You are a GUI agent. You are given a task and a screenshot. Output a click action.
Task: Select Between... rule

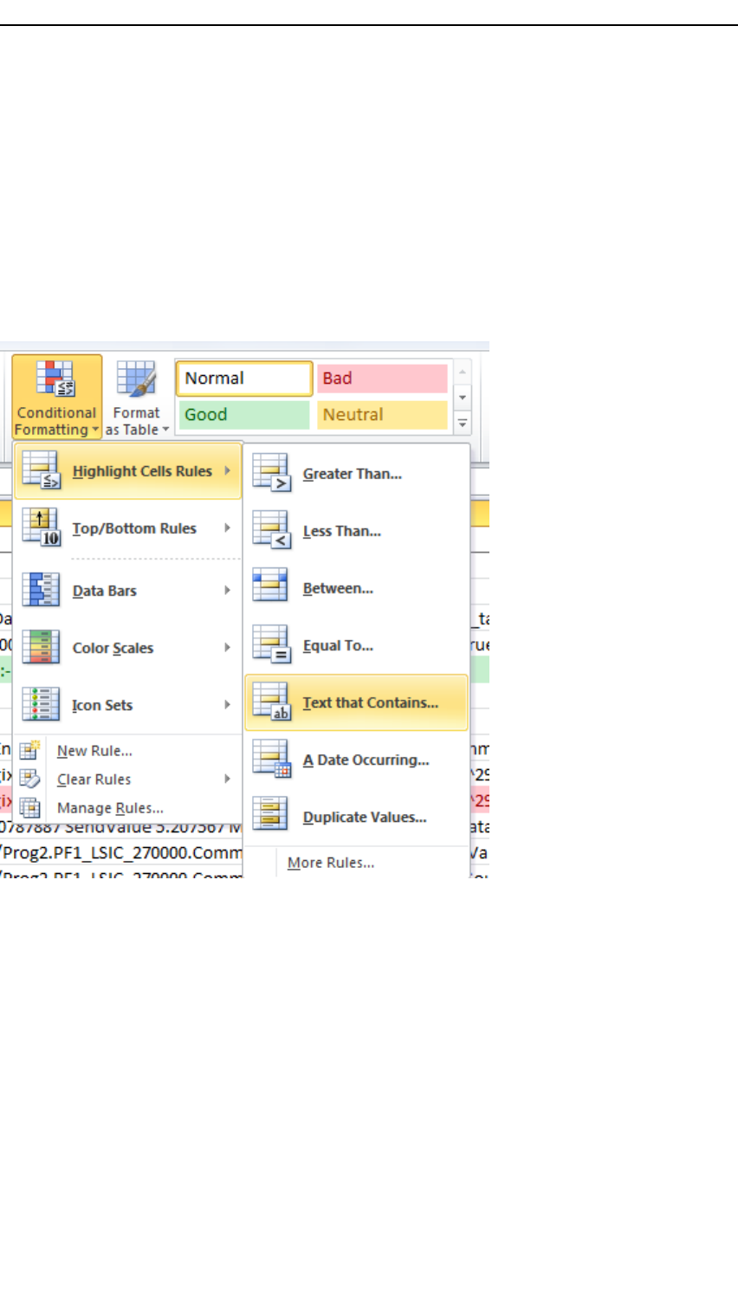[356, 588]
